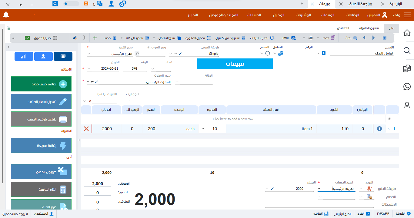Image resolution: width=414 pixels, height=218 pixels.
Task: Click 'Click here to add a new row'
Action: coord(233,119)
